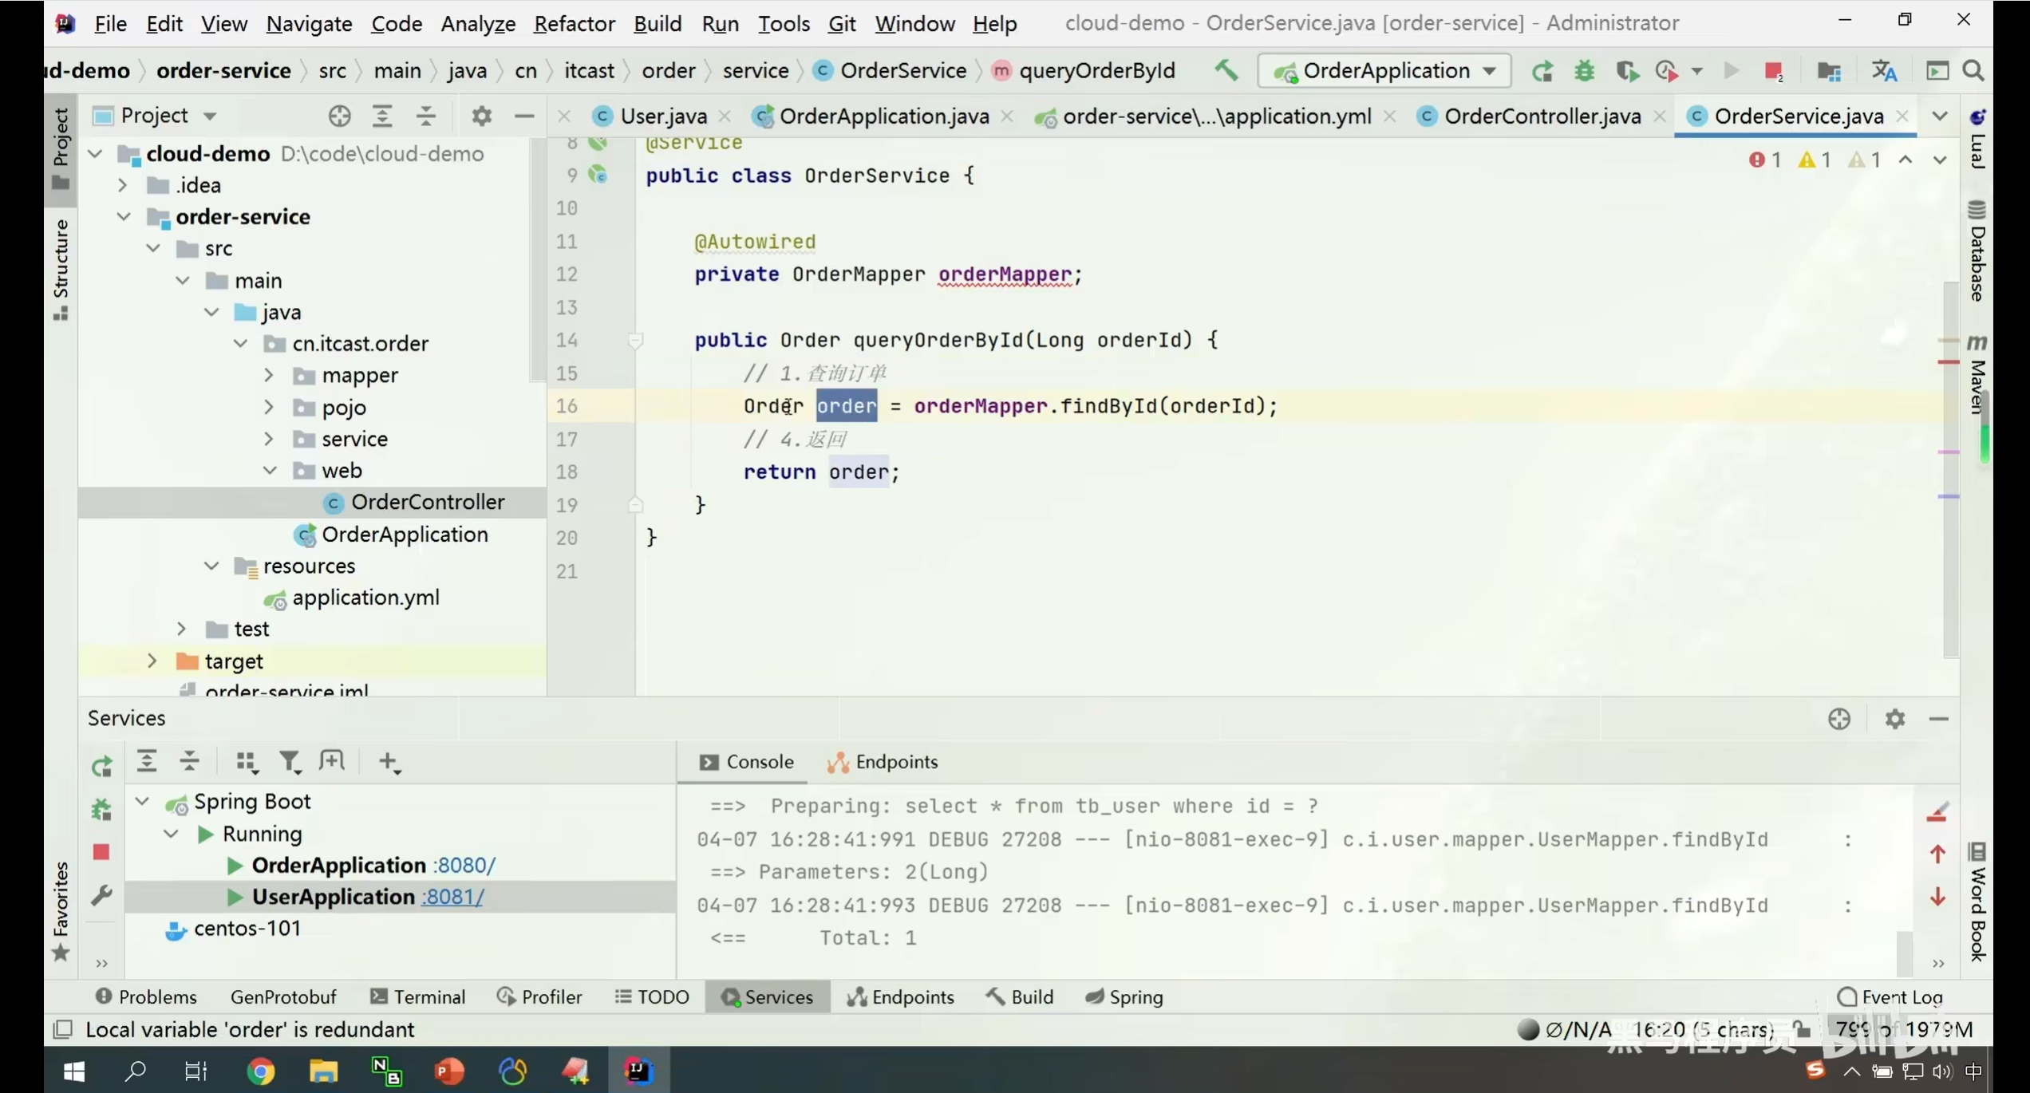
Task: Click locate target icon in Project panel
Action: click(x=339, y=116)
